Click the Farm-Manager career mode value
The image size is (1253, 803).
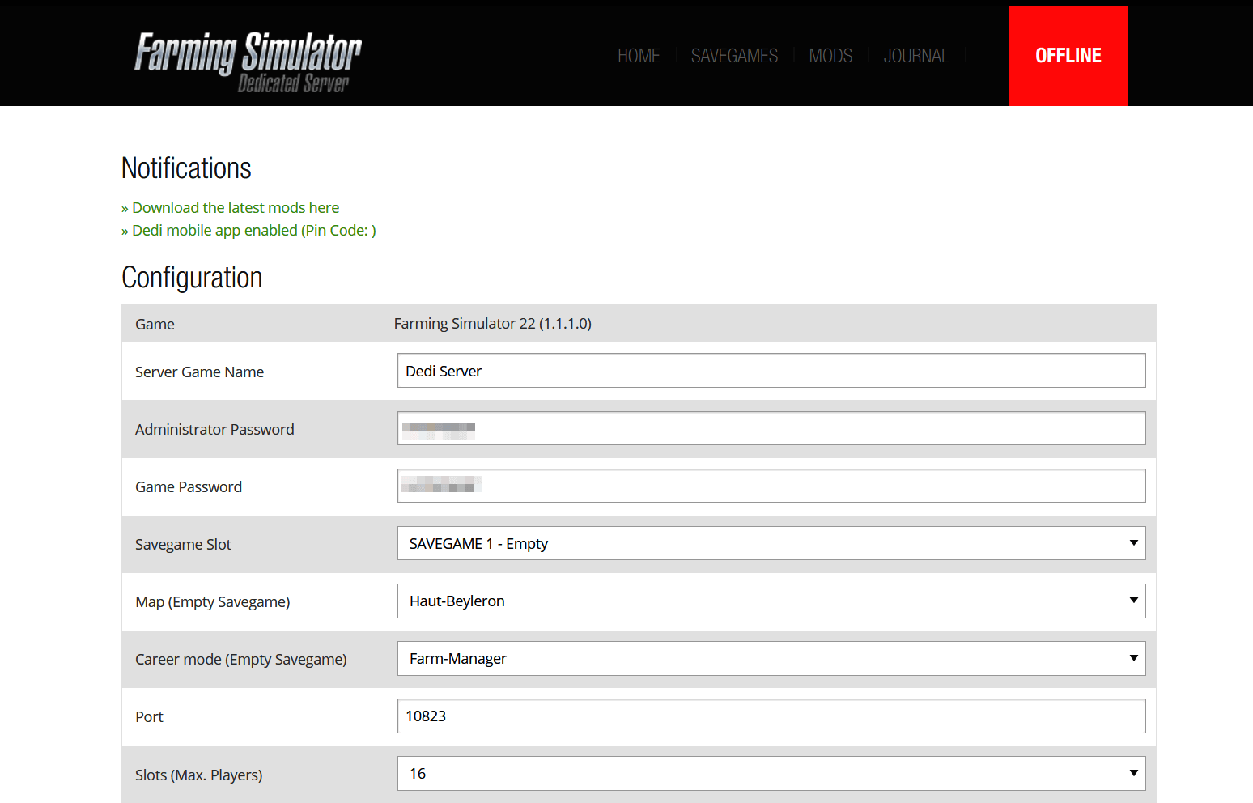tap(457, 658)
